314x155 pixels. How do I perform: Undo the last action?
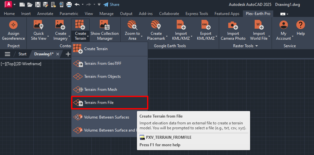click(x=77, y=5)
